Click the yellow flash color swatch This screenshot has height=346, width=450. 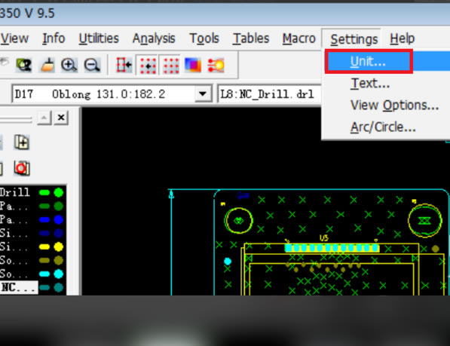[x=59, y=246]
